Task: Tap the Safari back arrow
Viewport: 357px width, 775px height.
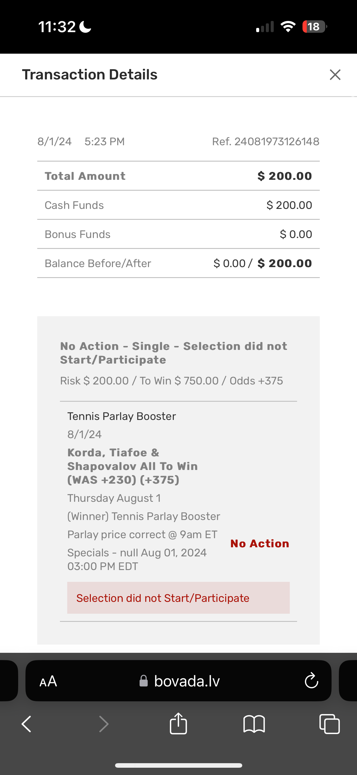Action: (x=27, y=724)
